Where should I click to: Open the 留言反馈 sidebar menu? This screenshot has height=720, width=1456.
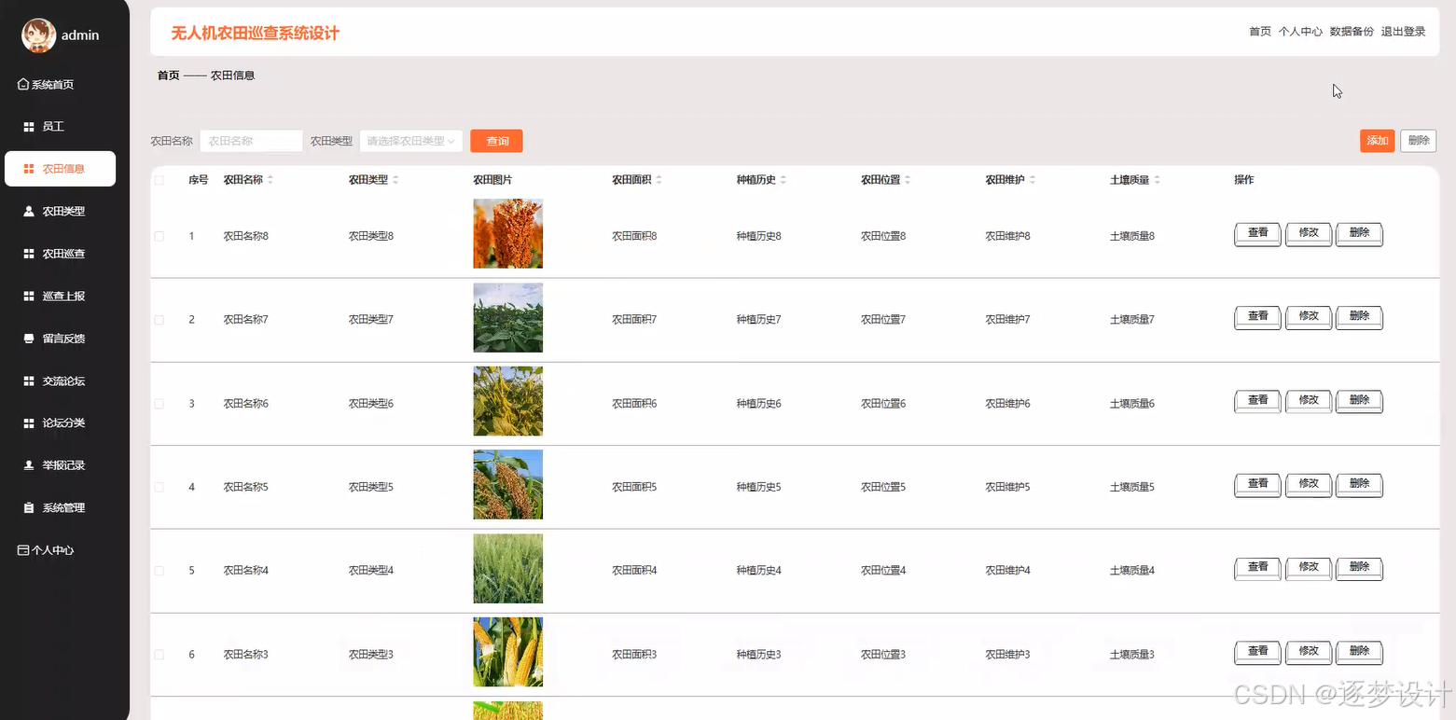[x=63, y=339]
